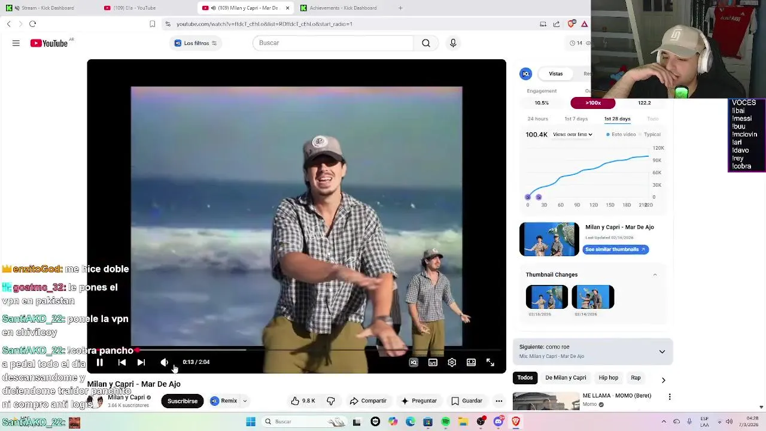Open a new browser tab
The height and width of the screenshot is (431, 766).
coord(400,8)
